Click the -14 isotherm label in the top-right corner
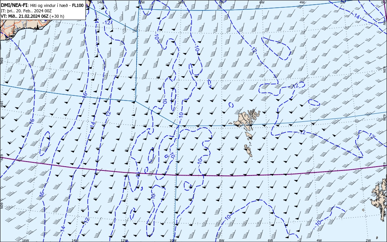Image resolution: width=387 pixels, height=242 pixels. [356, 16]
